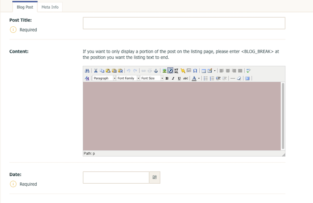Viewport: 313px width, 203px height.
Task: Focus the Post Title input field
Action: pyautogui.click(x=184, y=23)
